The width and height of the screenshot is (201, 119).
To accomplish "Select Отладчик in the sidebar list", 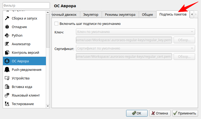I will 24,27.
